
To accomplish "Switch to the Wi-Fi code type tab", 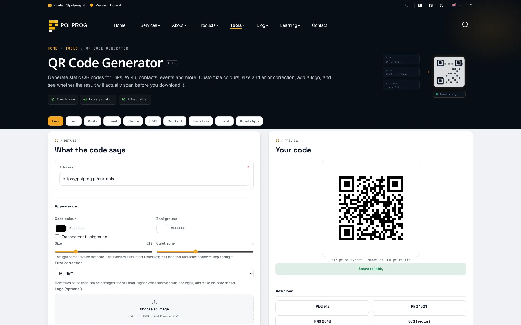I will [93, 121].
